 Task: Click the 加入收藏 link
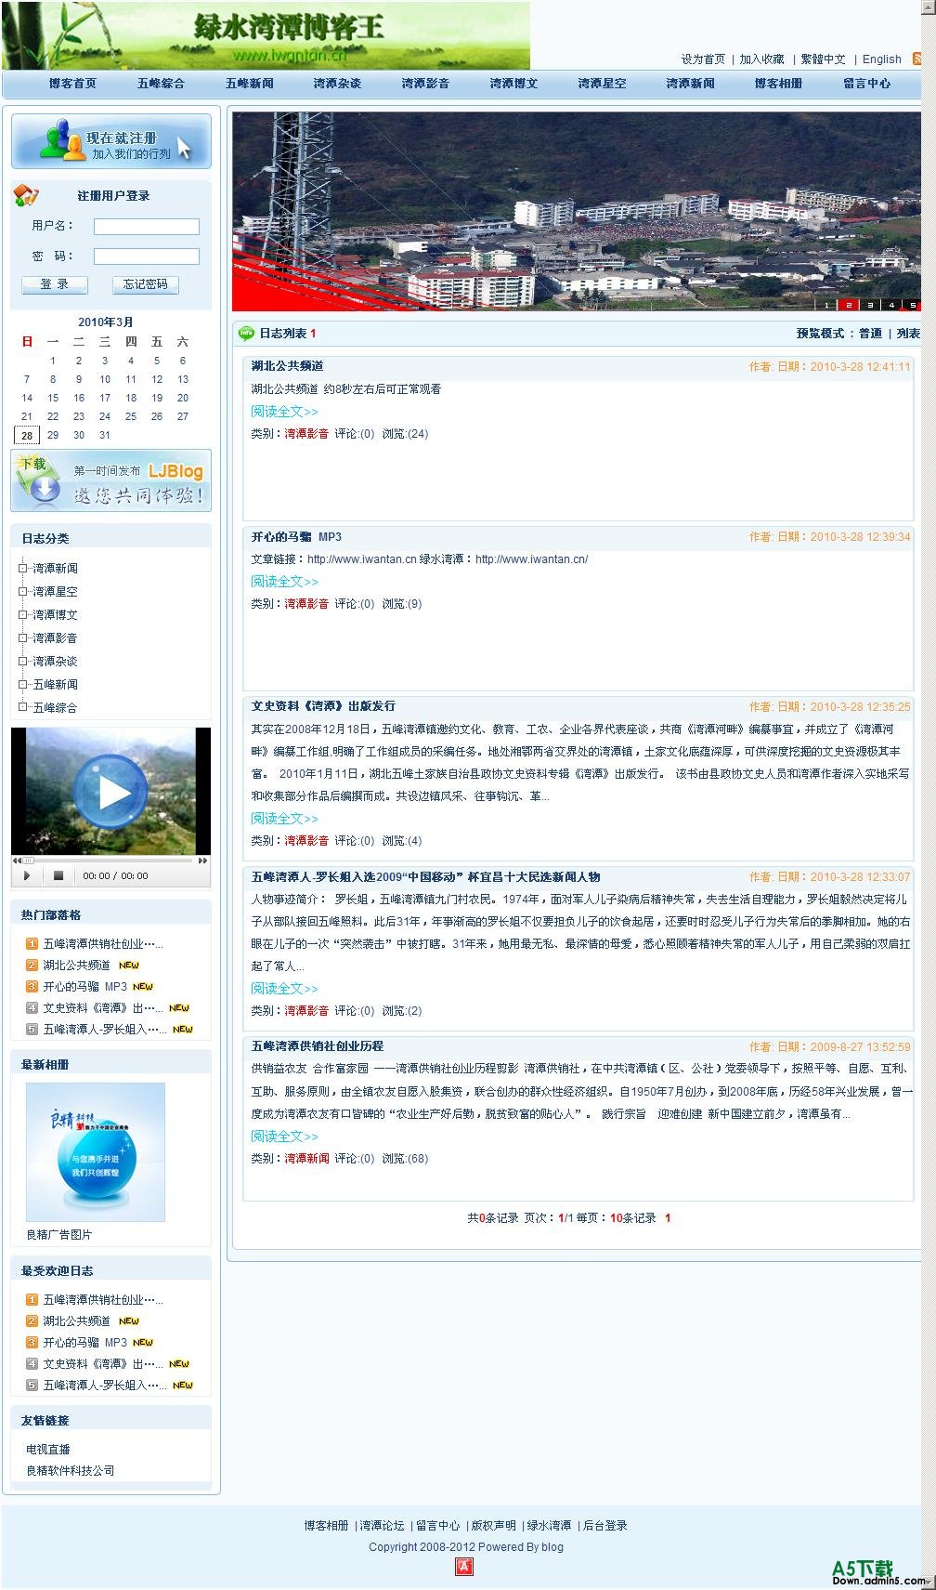(761, 59)
